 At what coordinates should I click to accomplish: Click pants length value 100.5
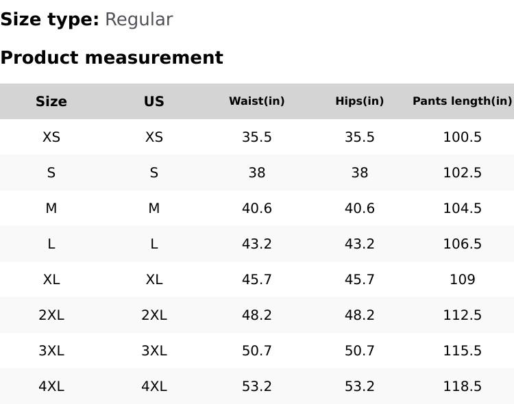tap(463, 137)
